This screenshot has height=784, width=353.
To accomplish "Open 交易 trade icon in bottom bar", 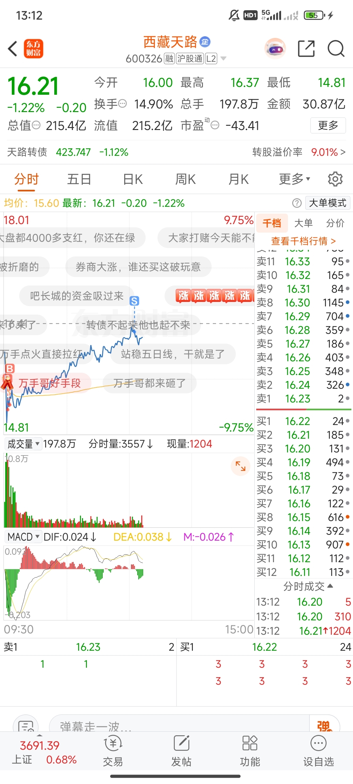I will pos(113,751).
